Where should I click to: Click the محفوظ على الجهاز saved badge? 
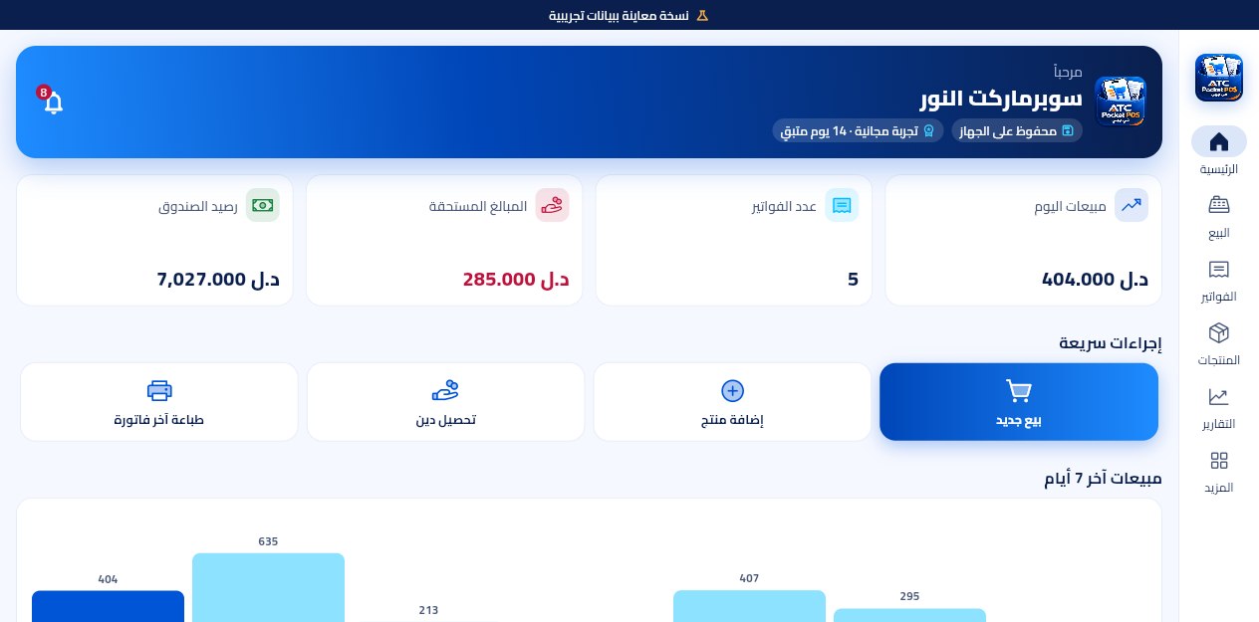click(x=1016, y=130)
